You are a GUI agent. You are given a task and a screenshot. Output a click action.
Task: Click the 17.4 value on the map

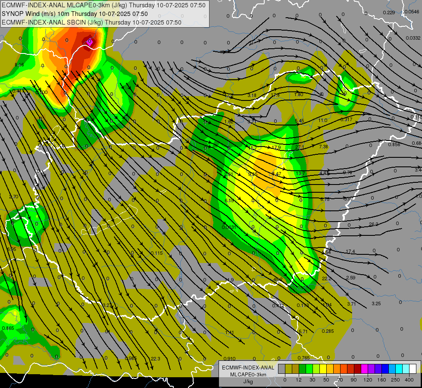[x=350, y=251]
